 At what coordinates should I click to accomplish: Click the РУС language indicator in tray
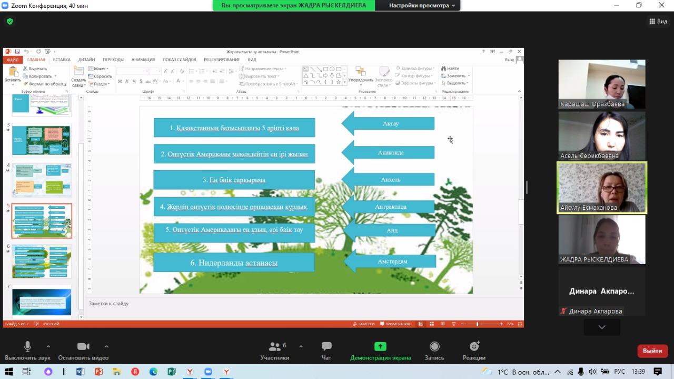coord(620,372)
